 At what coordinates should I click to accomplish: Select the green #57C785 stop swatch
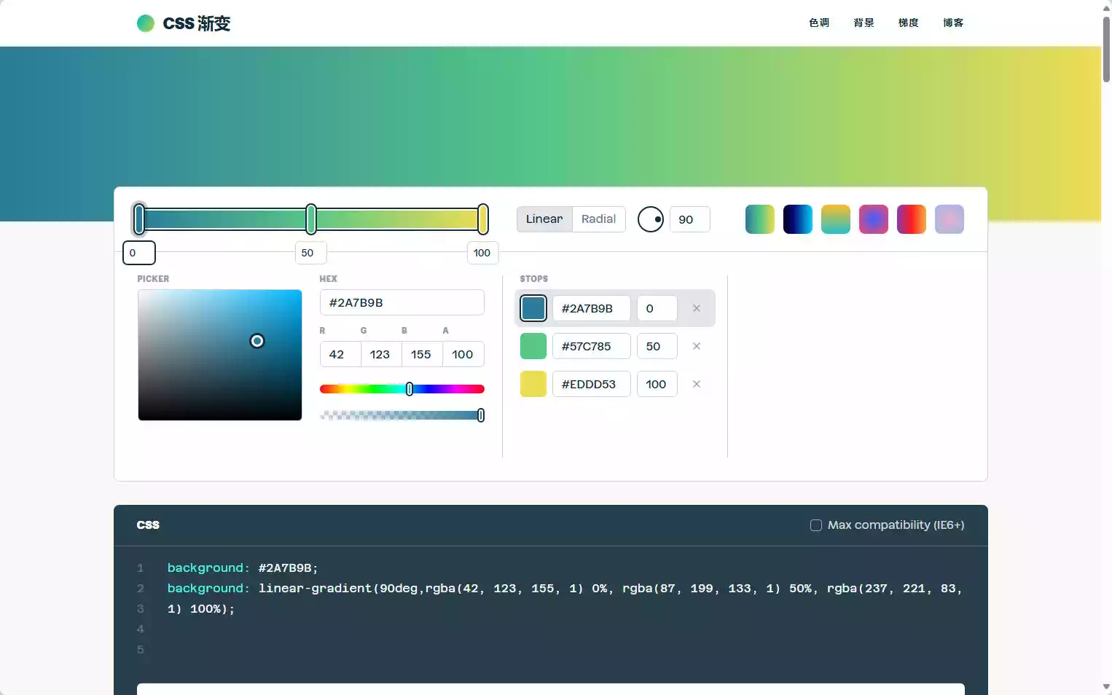[x=533, y=346]
